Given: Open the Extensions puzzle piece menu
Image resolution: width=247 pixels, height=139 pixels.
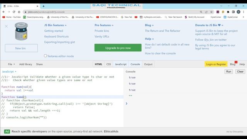Looking at the screenshot, I should pyautogui.click(x=228, y=12).
